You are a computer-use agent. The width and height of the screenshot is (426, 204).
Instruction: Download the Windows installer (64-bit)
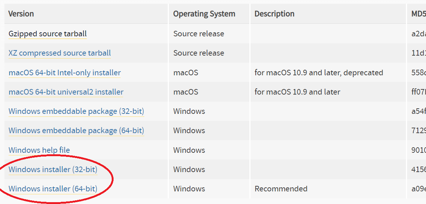click(x=53, y=189)
